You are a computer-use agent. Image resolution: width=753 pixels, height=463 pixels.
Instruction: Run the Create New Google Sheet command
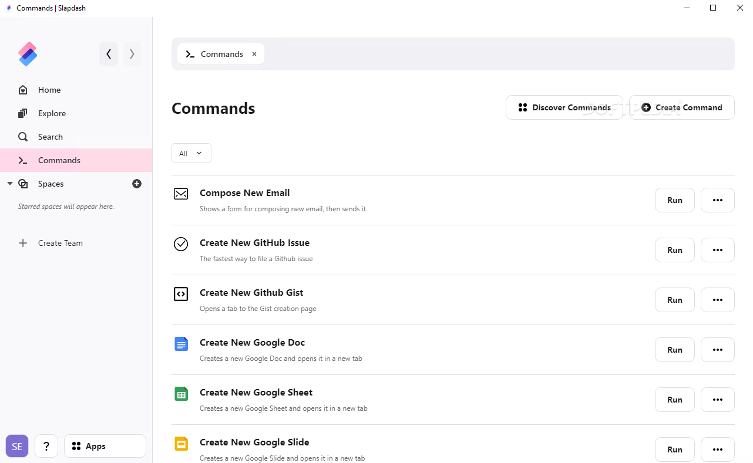point(675,400)
